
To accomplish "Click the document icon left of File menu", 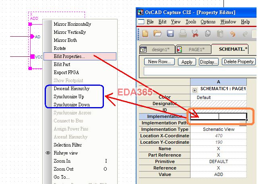I will pos(141,22).
